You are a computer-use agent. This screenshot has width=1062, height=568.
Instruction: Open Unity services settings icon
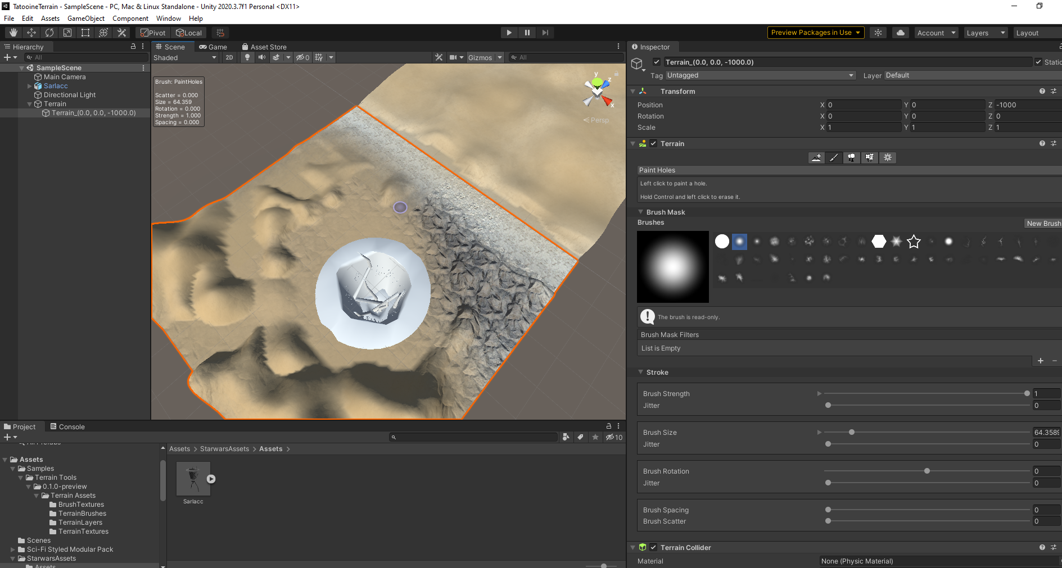pos(878,33)
